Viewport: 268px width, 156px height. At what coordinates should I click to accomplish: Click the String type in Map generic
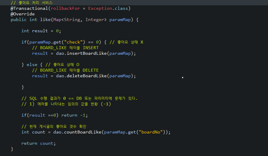[x=72, y=20]
